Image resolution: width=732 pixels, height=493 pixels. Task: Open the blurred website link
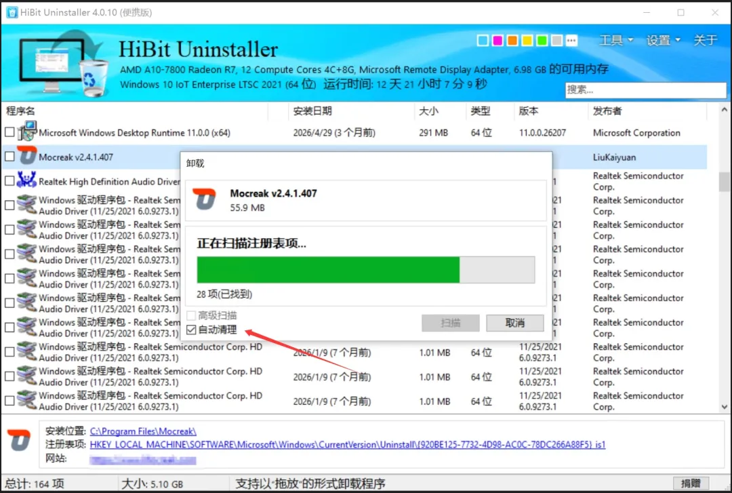tap(143, 460)
